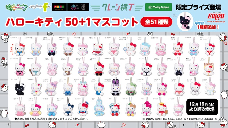228x128 pixels.
Task: Select the Kitty with navy blue bow
Action: (x=68, y=109)
